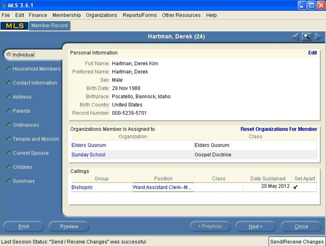This screenshot has width=326, height=246.
Task: Select Household Members section
Action: [37, 69]
